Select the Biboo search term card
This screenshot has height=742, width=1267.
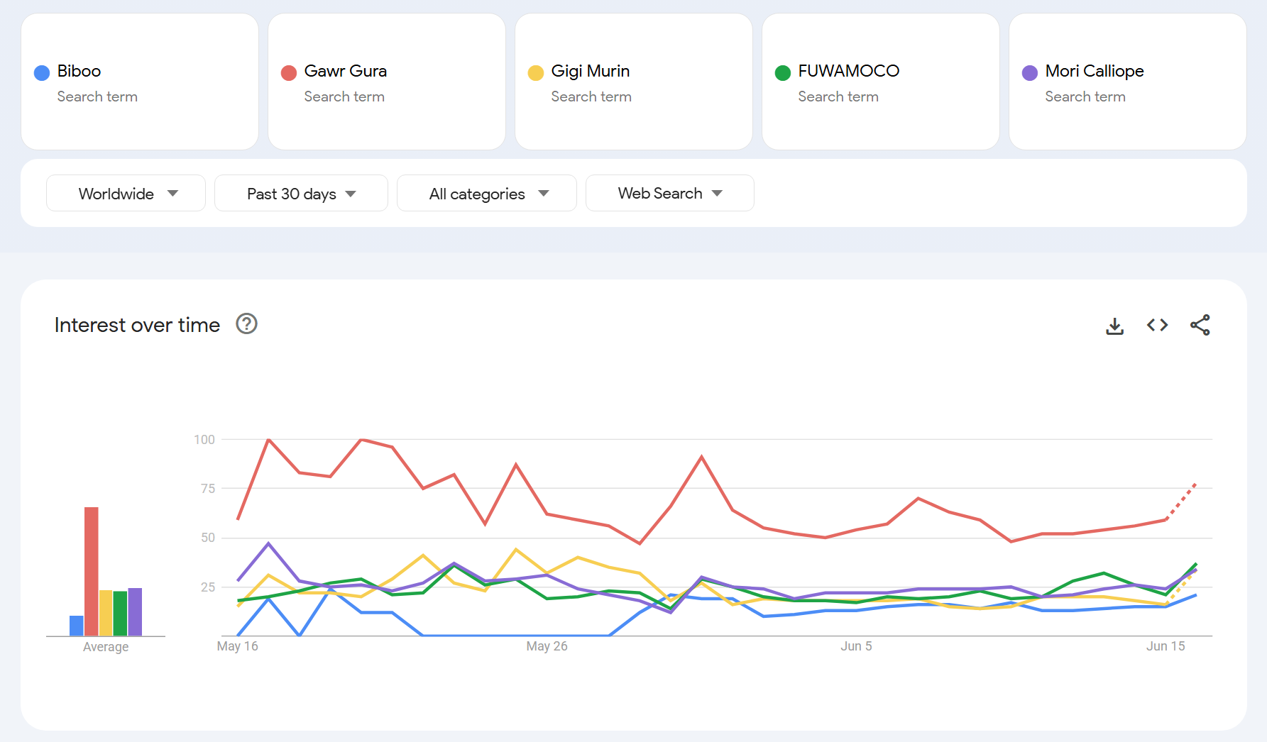coord(140,82)
